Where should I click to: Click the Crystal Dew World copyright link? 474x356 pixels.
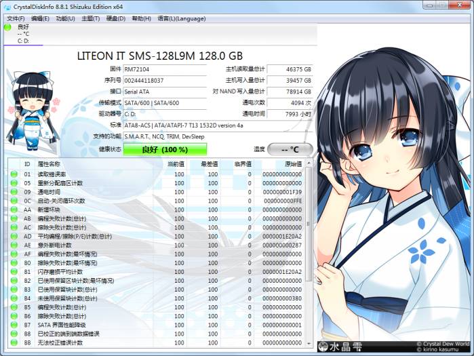click(x=443, y=344)
